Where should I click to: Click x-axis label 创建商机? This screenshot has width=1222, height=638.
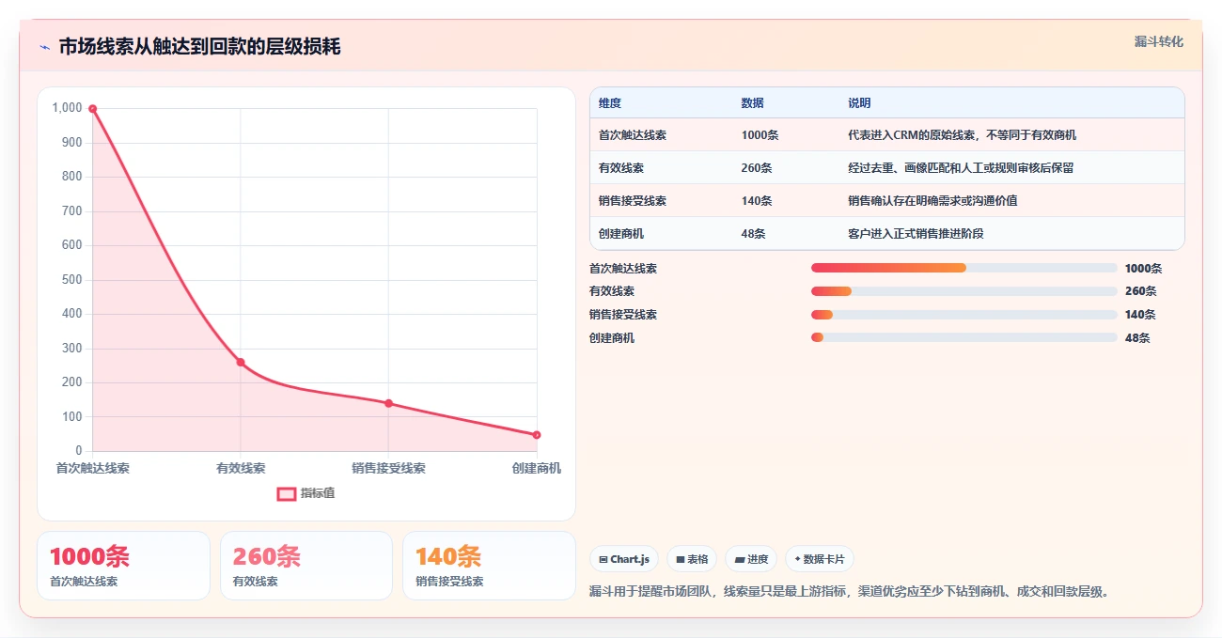537,468
